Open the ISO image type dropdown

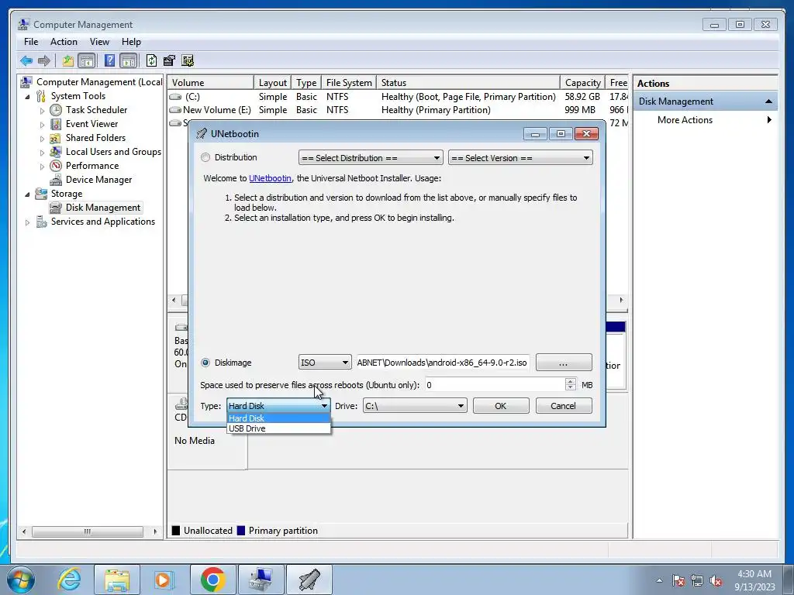point(325,363)
